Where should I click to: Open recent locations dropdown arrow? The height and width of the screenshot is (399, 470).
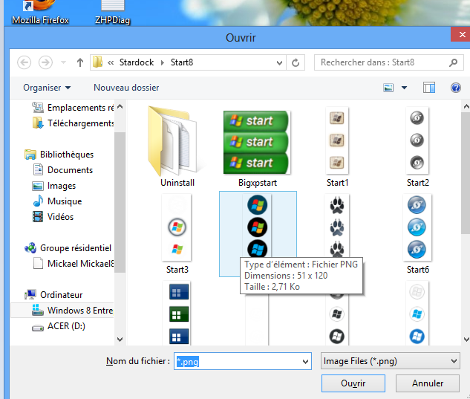[x=63, y=62]
